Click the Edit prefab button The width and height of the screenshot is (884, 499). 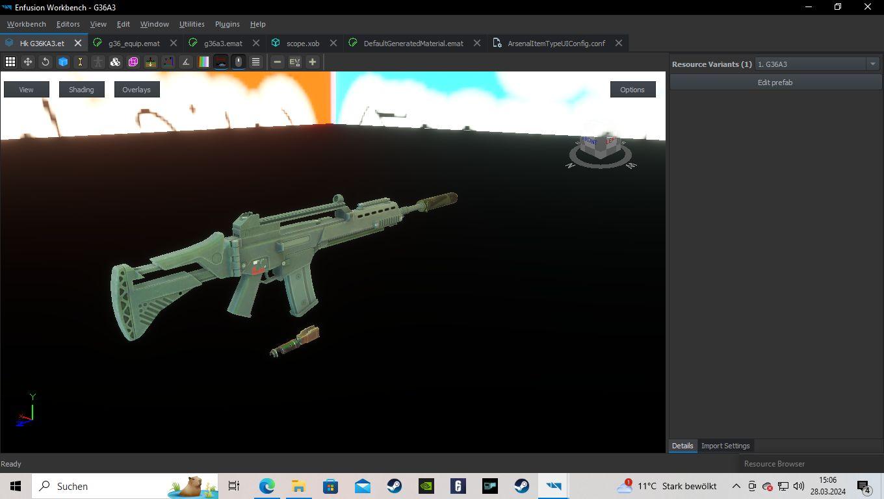click(x=775, y=83)
